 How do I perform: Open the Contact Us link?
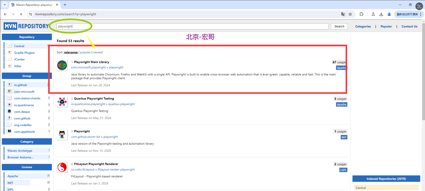pyautogui.click(x=409, y=26)
